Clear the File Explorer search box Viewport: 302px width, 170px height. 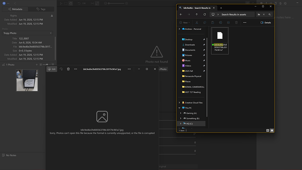click(x=264, y=14)
